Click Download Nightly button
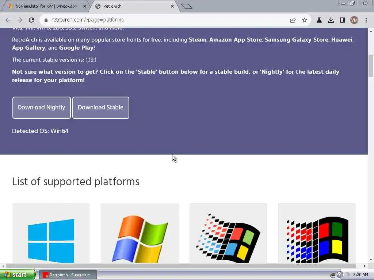This screenshot has width=374, height=280. pyautogui.click(x=42, y=108)
